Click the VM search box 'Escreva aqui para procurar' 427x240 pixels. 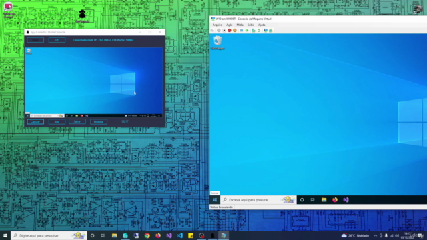(x=258, y=200)
